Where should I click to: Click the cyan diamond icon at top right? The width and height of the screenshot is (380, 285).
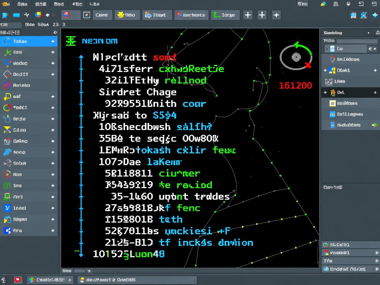375,15
